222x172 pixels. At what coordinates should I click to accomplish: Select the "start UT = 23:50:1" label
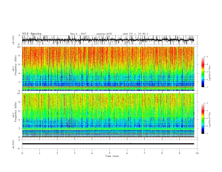pyautogui.click(x=135, y=34)
